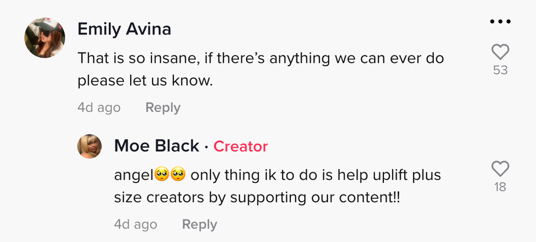Click the Emily Avina username
536x242 pixels.
(124, 29)
